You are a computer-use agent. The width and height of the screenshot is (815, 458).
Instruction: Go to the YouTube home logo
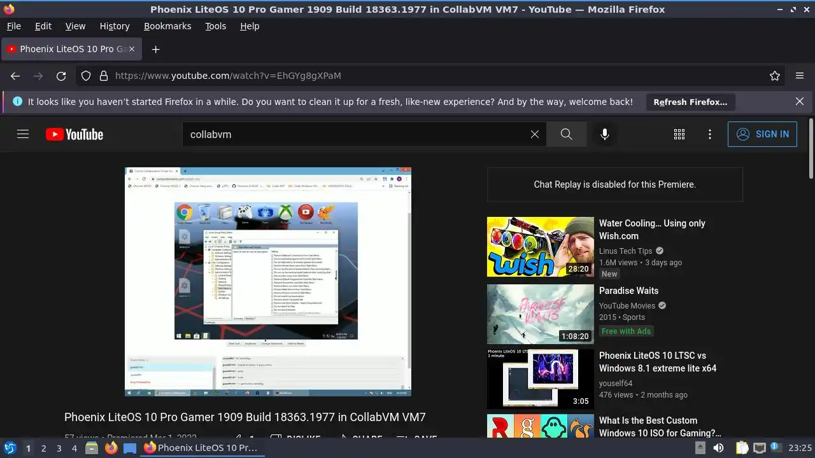click(74, 134)
